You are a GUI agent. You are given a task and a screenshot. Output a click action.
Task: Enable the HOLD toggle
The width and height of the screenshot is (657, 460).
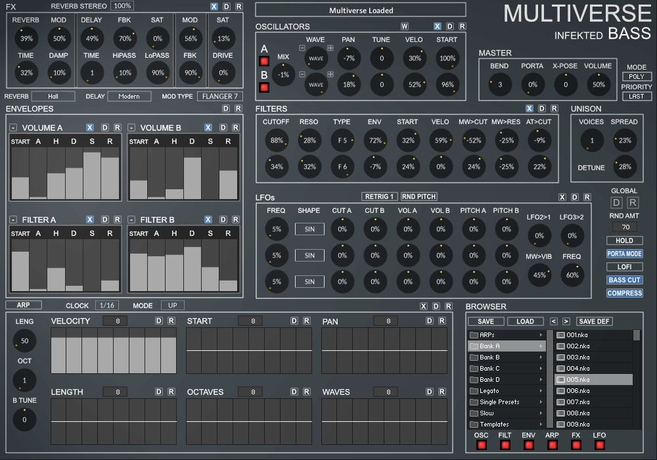click(624, 241)
